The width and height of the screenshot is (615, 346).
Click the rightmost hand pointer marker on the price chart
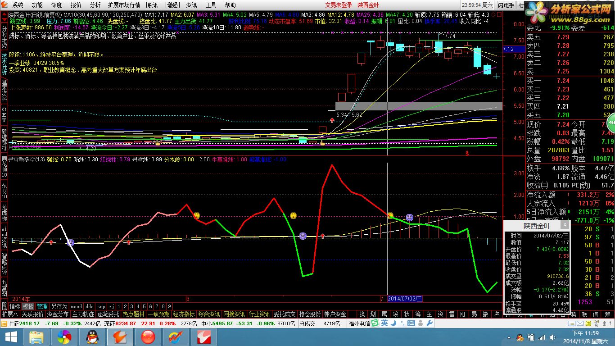(322, 142)
